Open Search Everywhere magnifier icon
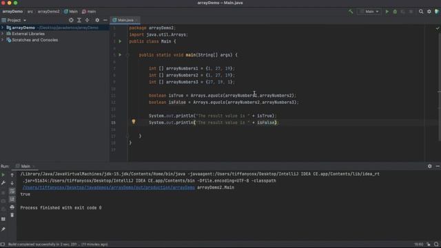Viewport: 441px width, 248px height. [421, 12]
